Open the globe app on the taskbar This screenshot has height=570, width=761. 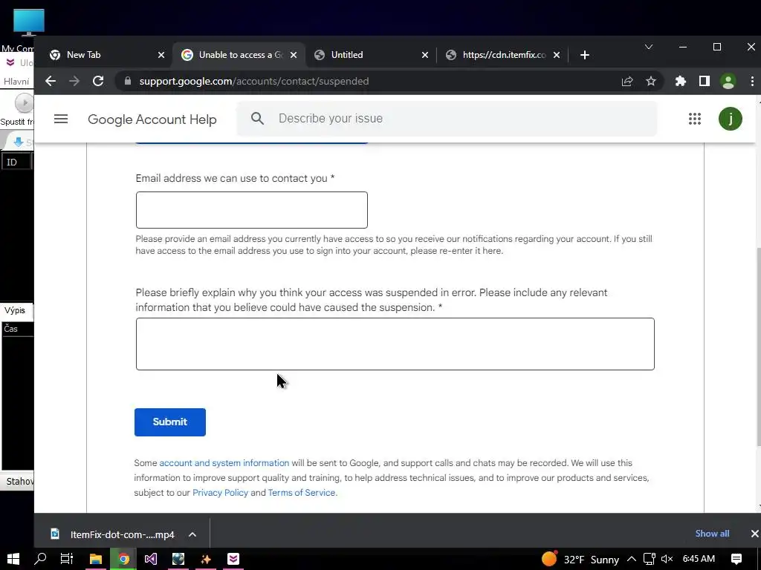[178, 559]
